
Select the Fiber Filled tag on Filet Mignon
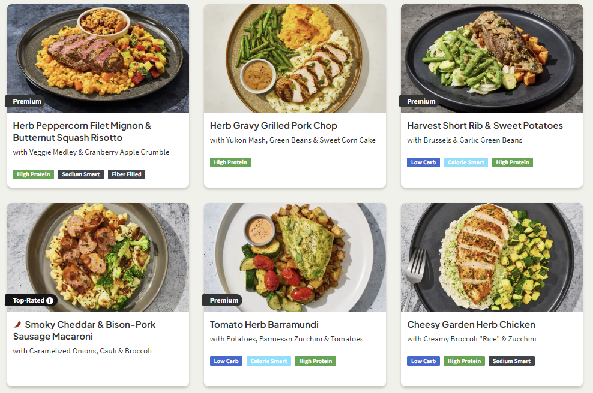[127, 174]
